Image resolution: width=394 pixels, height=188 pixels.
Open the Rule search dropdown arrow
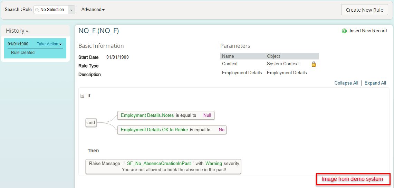(x=71, y=10)
